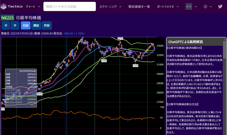The width and height of the screenshot is (227, 135).
Task: Open the 類似値動き一覧 menu item
Action: tap(139, 6)
